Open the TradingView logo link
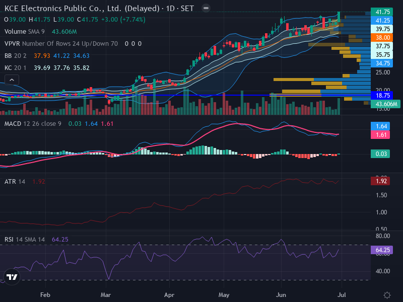The height and width of the screenshot is (302, 403). [x=12, y=276]
